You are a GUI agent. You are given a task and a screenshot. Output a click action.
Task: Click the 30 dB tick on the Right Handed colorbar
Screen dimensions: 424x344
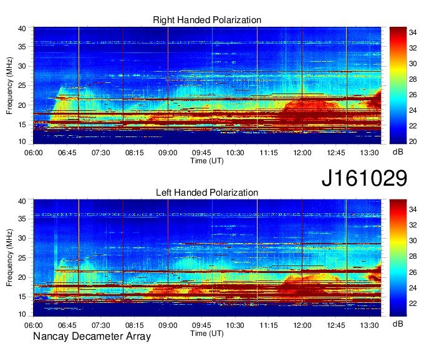tap(413, 64)
